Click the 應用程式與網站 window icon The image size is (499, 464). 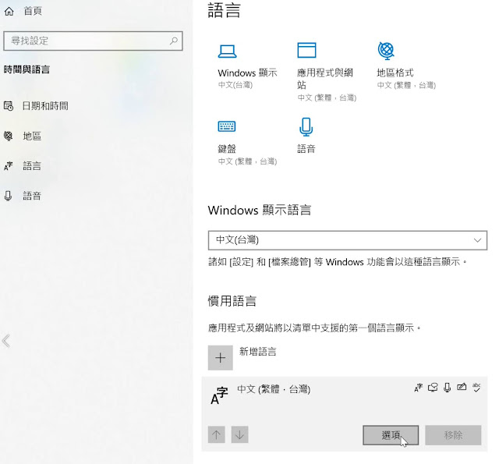click(306, 50)
